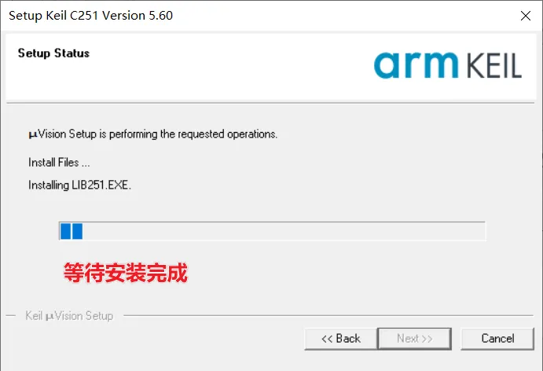Click the first blue progress block
543x371 pixels.
point(65,231)
